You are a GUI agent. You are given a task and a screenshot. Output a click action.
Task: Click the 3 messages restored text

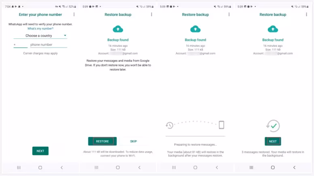click(273, 154)
